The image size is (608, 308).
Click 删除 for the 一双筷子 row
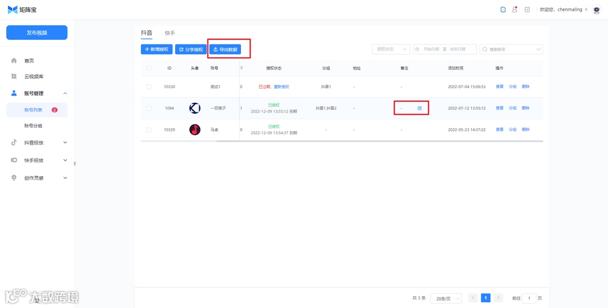coord(525,108)
